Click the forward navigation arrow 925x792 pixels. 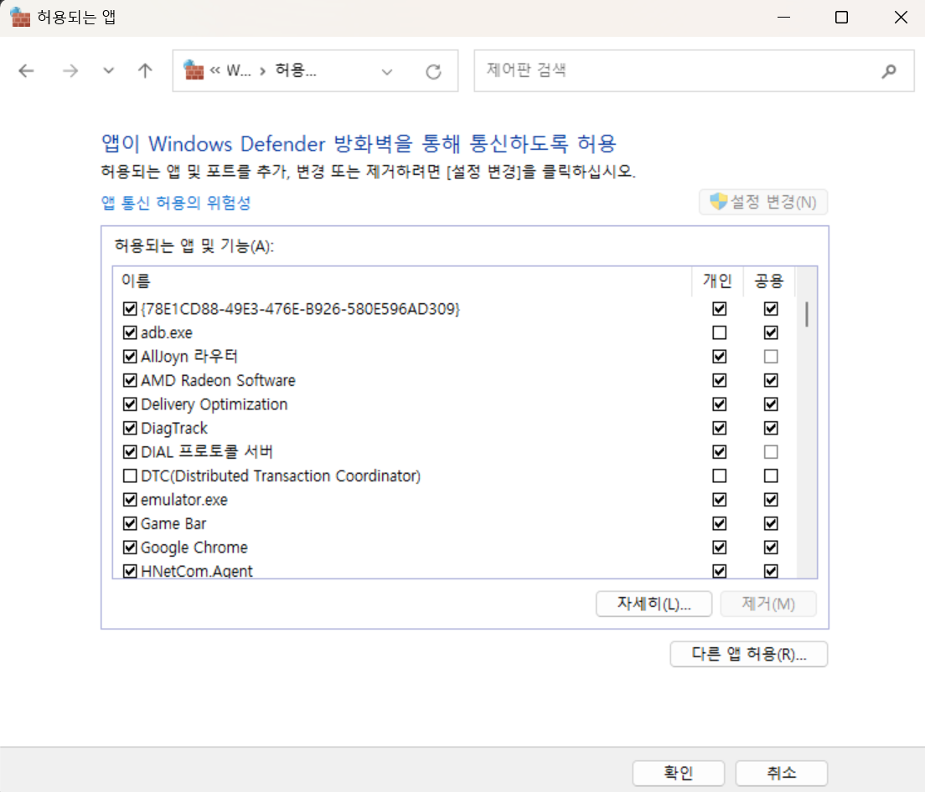(x=70, y=71)
